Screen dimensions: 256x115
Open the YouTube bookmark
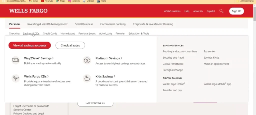coord(47,1)
